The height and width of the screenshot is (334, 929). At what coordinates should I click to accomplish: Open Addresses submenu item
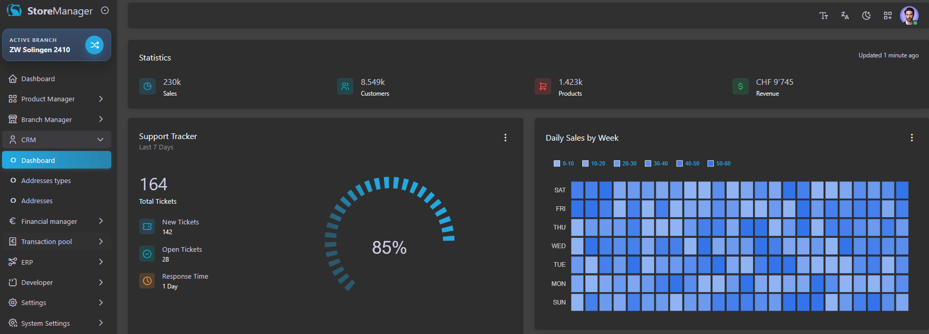coord(56,201)
